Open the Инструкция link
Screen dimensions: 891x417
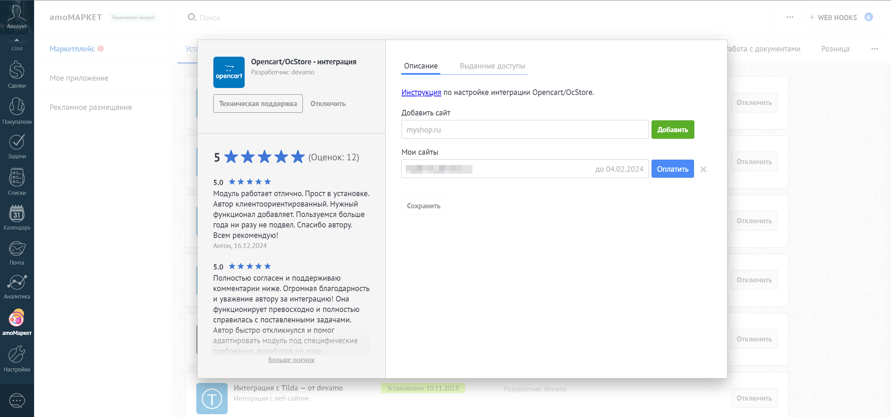(x=421, y=92)
